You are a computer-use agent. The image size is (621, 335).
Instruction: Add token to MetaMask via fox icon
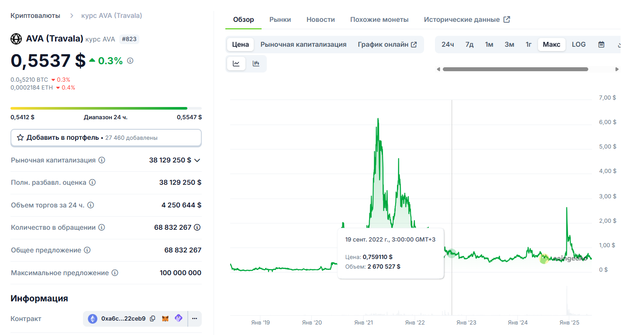[x=166, y=319]
